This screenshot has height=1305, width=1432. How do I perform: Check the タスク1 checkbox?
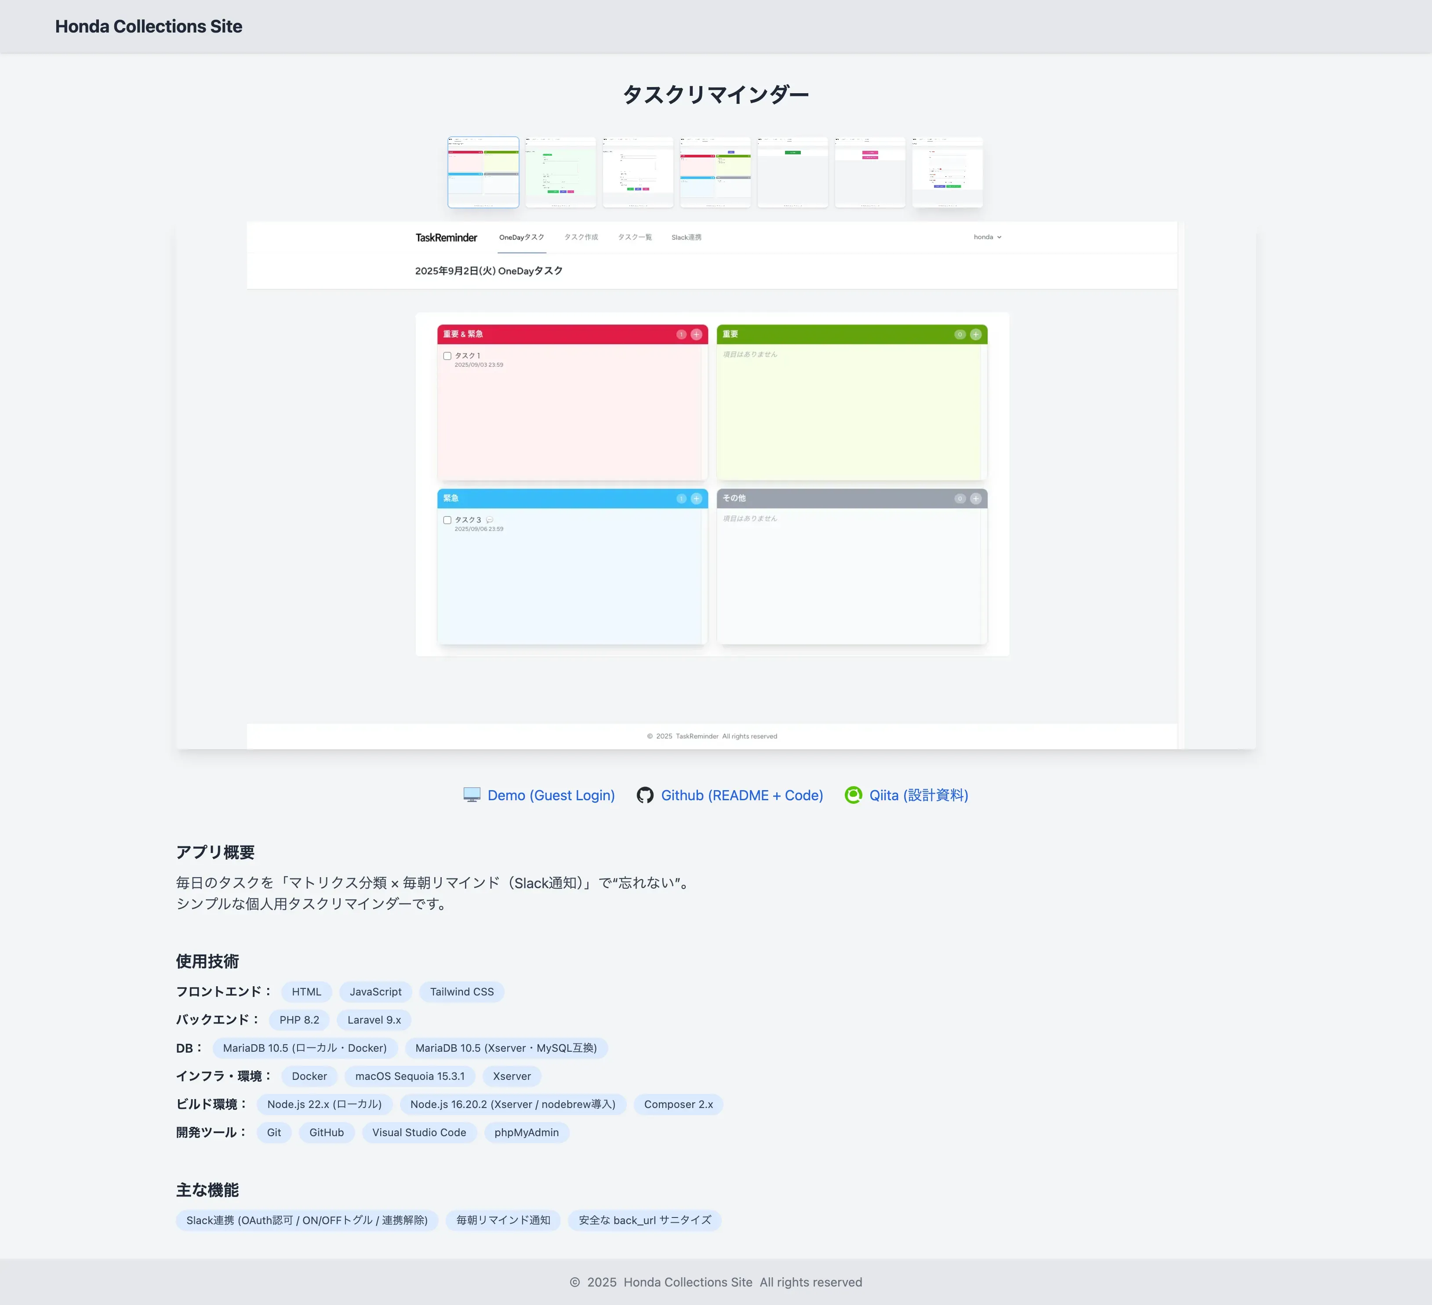[x=447, y=356]
